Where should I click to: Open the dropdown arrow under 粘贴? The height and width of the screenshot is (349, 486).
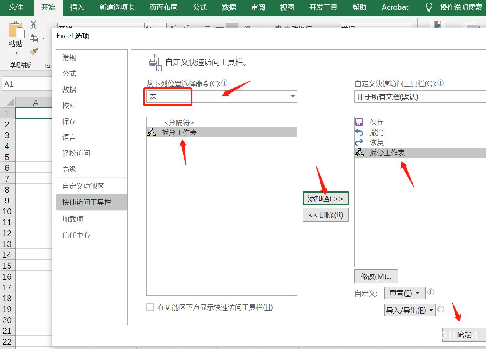(16, 53)
